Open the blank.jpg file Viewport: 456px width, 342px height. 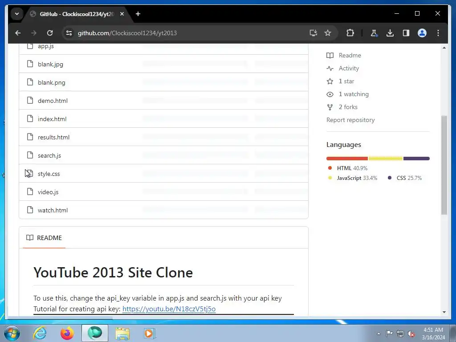(x=50, y=64)
